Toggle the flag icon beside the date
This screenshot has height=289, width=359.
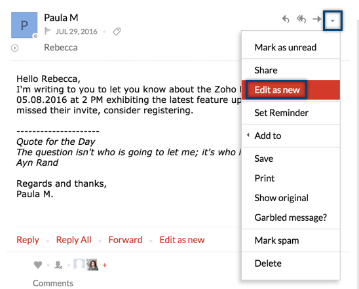(48, 31)
